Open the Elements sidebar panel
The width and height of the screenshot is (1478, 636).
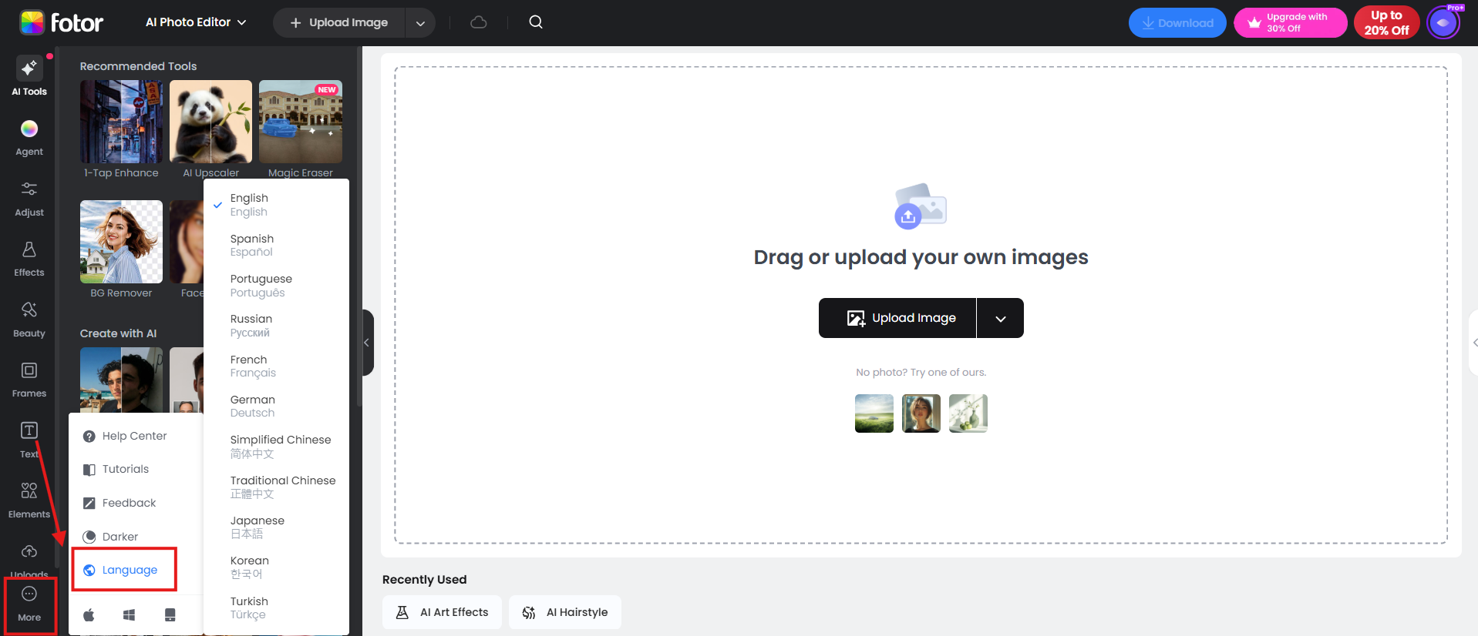pyautogui.click(x=29, y=500)
